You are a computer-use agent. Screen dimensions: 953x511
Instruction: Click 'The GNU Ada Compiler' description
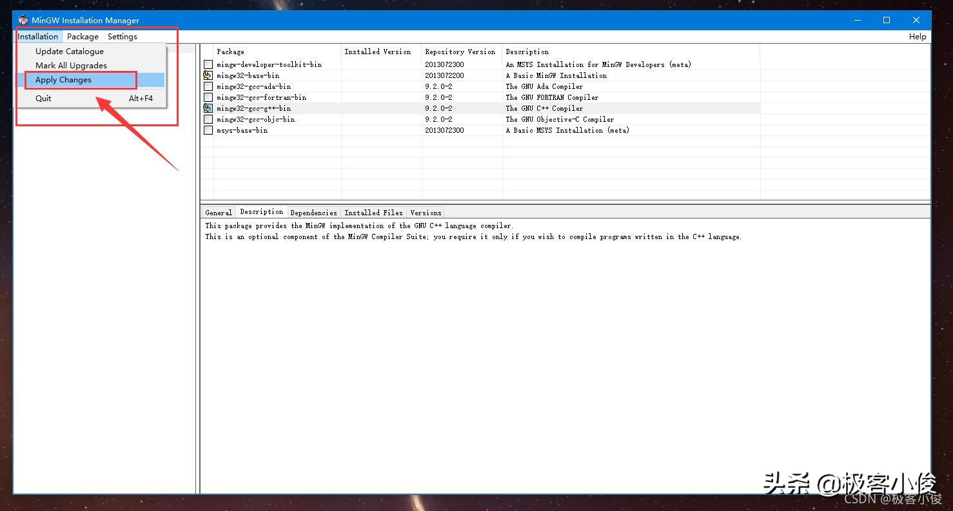(544, 86)
